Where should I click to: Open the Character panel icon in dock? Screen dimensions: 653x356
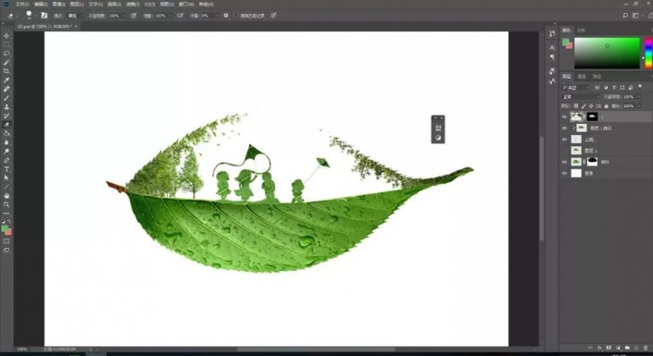(x=552, y=48)
